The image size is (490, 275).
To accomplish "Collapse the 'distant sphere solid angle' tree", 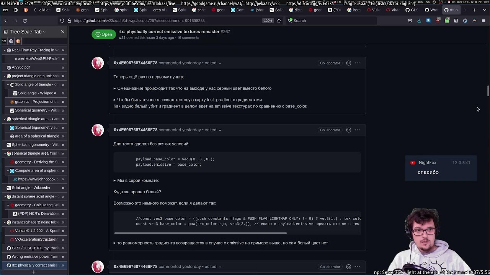I will click(x=5, y=196).
